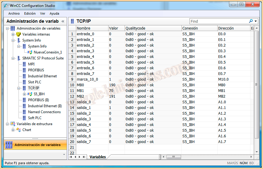Click the Named Connections channel icon
Image resolution: width=263 pixels, height=169 pixels.
tap(24, 112)
